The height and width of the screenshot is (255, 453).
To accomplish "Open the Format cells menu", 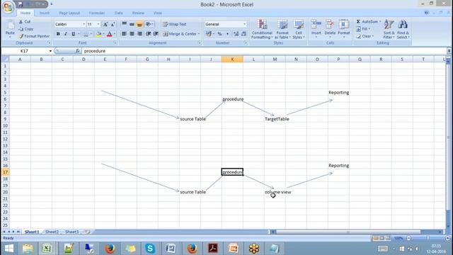I will (344, 28).
